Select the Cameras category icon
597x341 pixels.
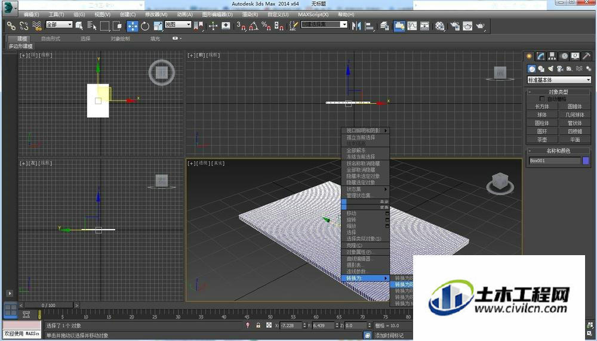[560, 69]
